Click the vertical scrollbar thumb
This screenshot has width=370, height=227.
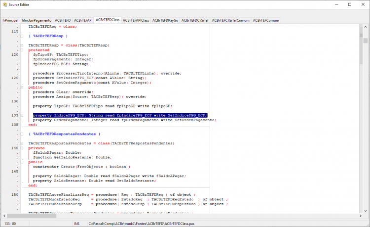[365, 41]
